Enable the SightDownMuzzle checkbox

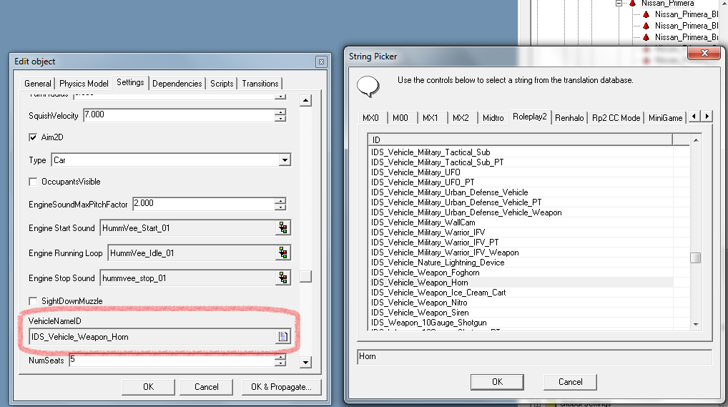pyautogui.click(x=33, y=301)
